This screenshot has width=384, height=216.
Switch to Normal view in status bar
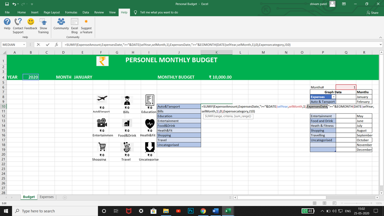click(x=314, y=203)
